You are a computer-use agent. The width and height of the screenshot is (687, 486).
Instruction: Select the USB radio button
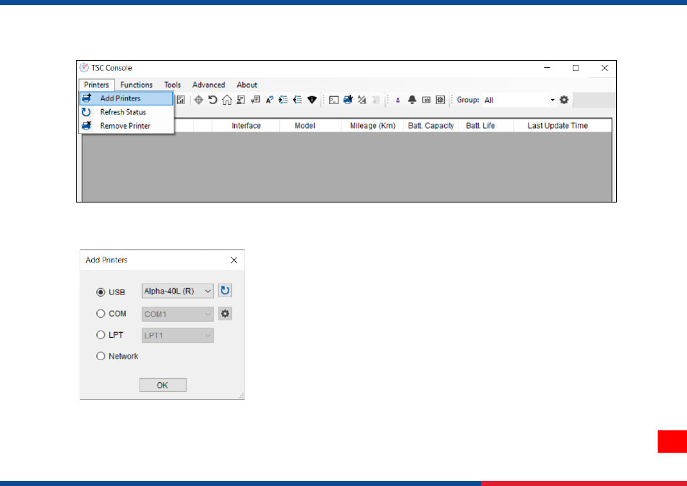tap(101, 292)
